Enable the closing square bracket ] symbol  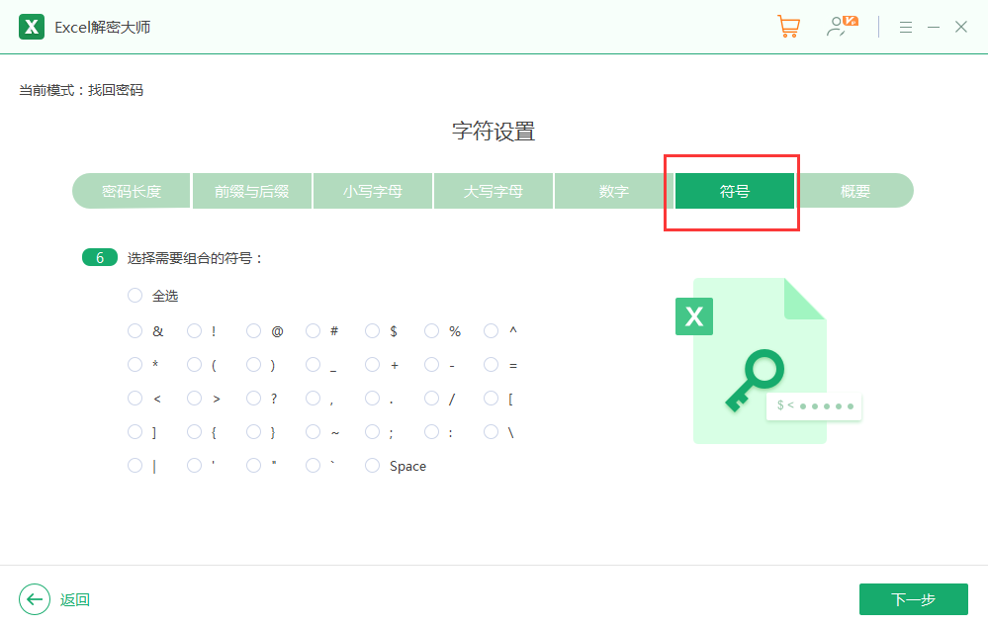pyautogui.click(x=135, y=431)
